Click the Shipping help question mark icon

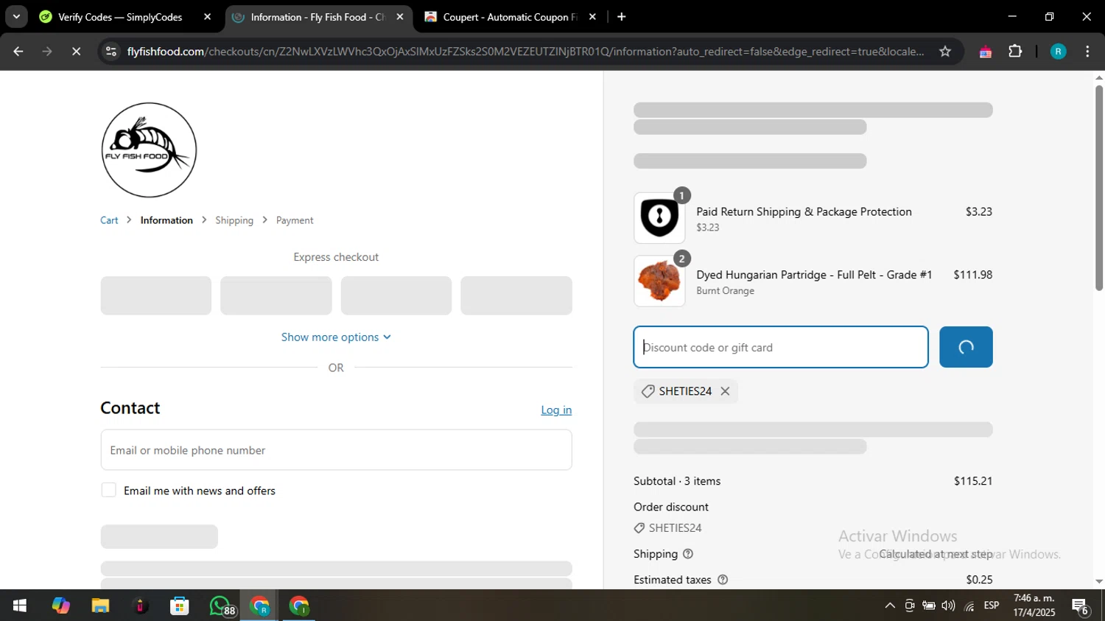(687, 554)
